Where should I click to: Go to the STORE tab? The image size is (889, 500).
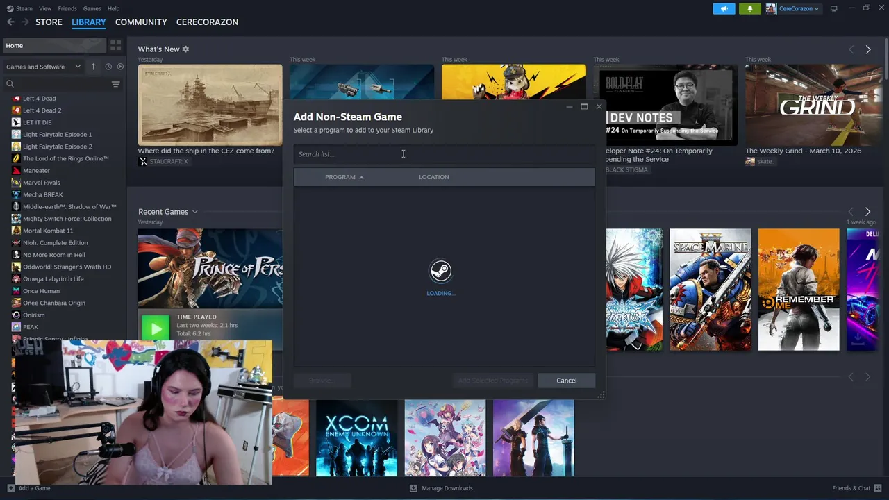pos(49,22)
